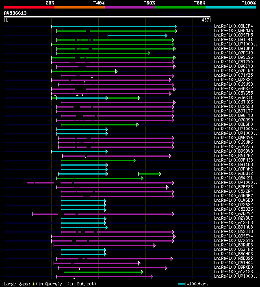Screen dimensions: 260x287
Task: Select the white AV536613 query sequence bar
Action: (x=107, y=17)
